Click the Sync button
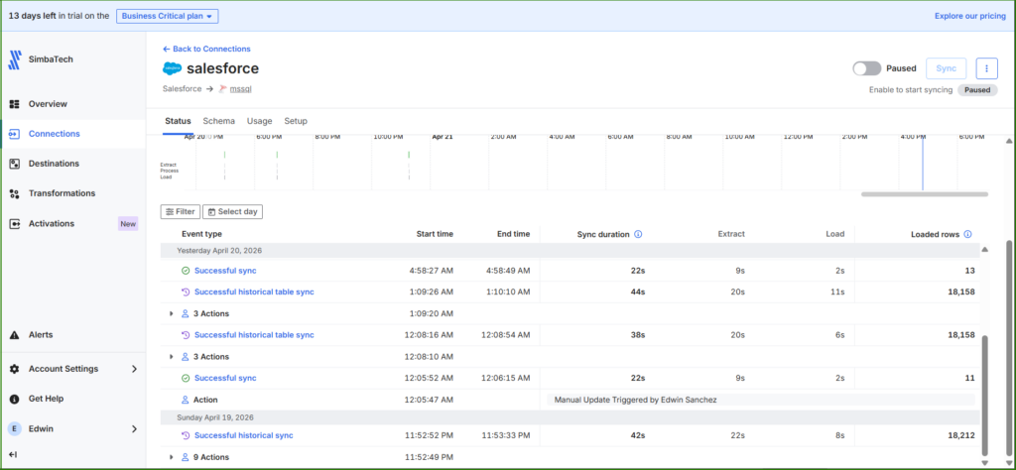1016x470 pixels. point(946,68)
